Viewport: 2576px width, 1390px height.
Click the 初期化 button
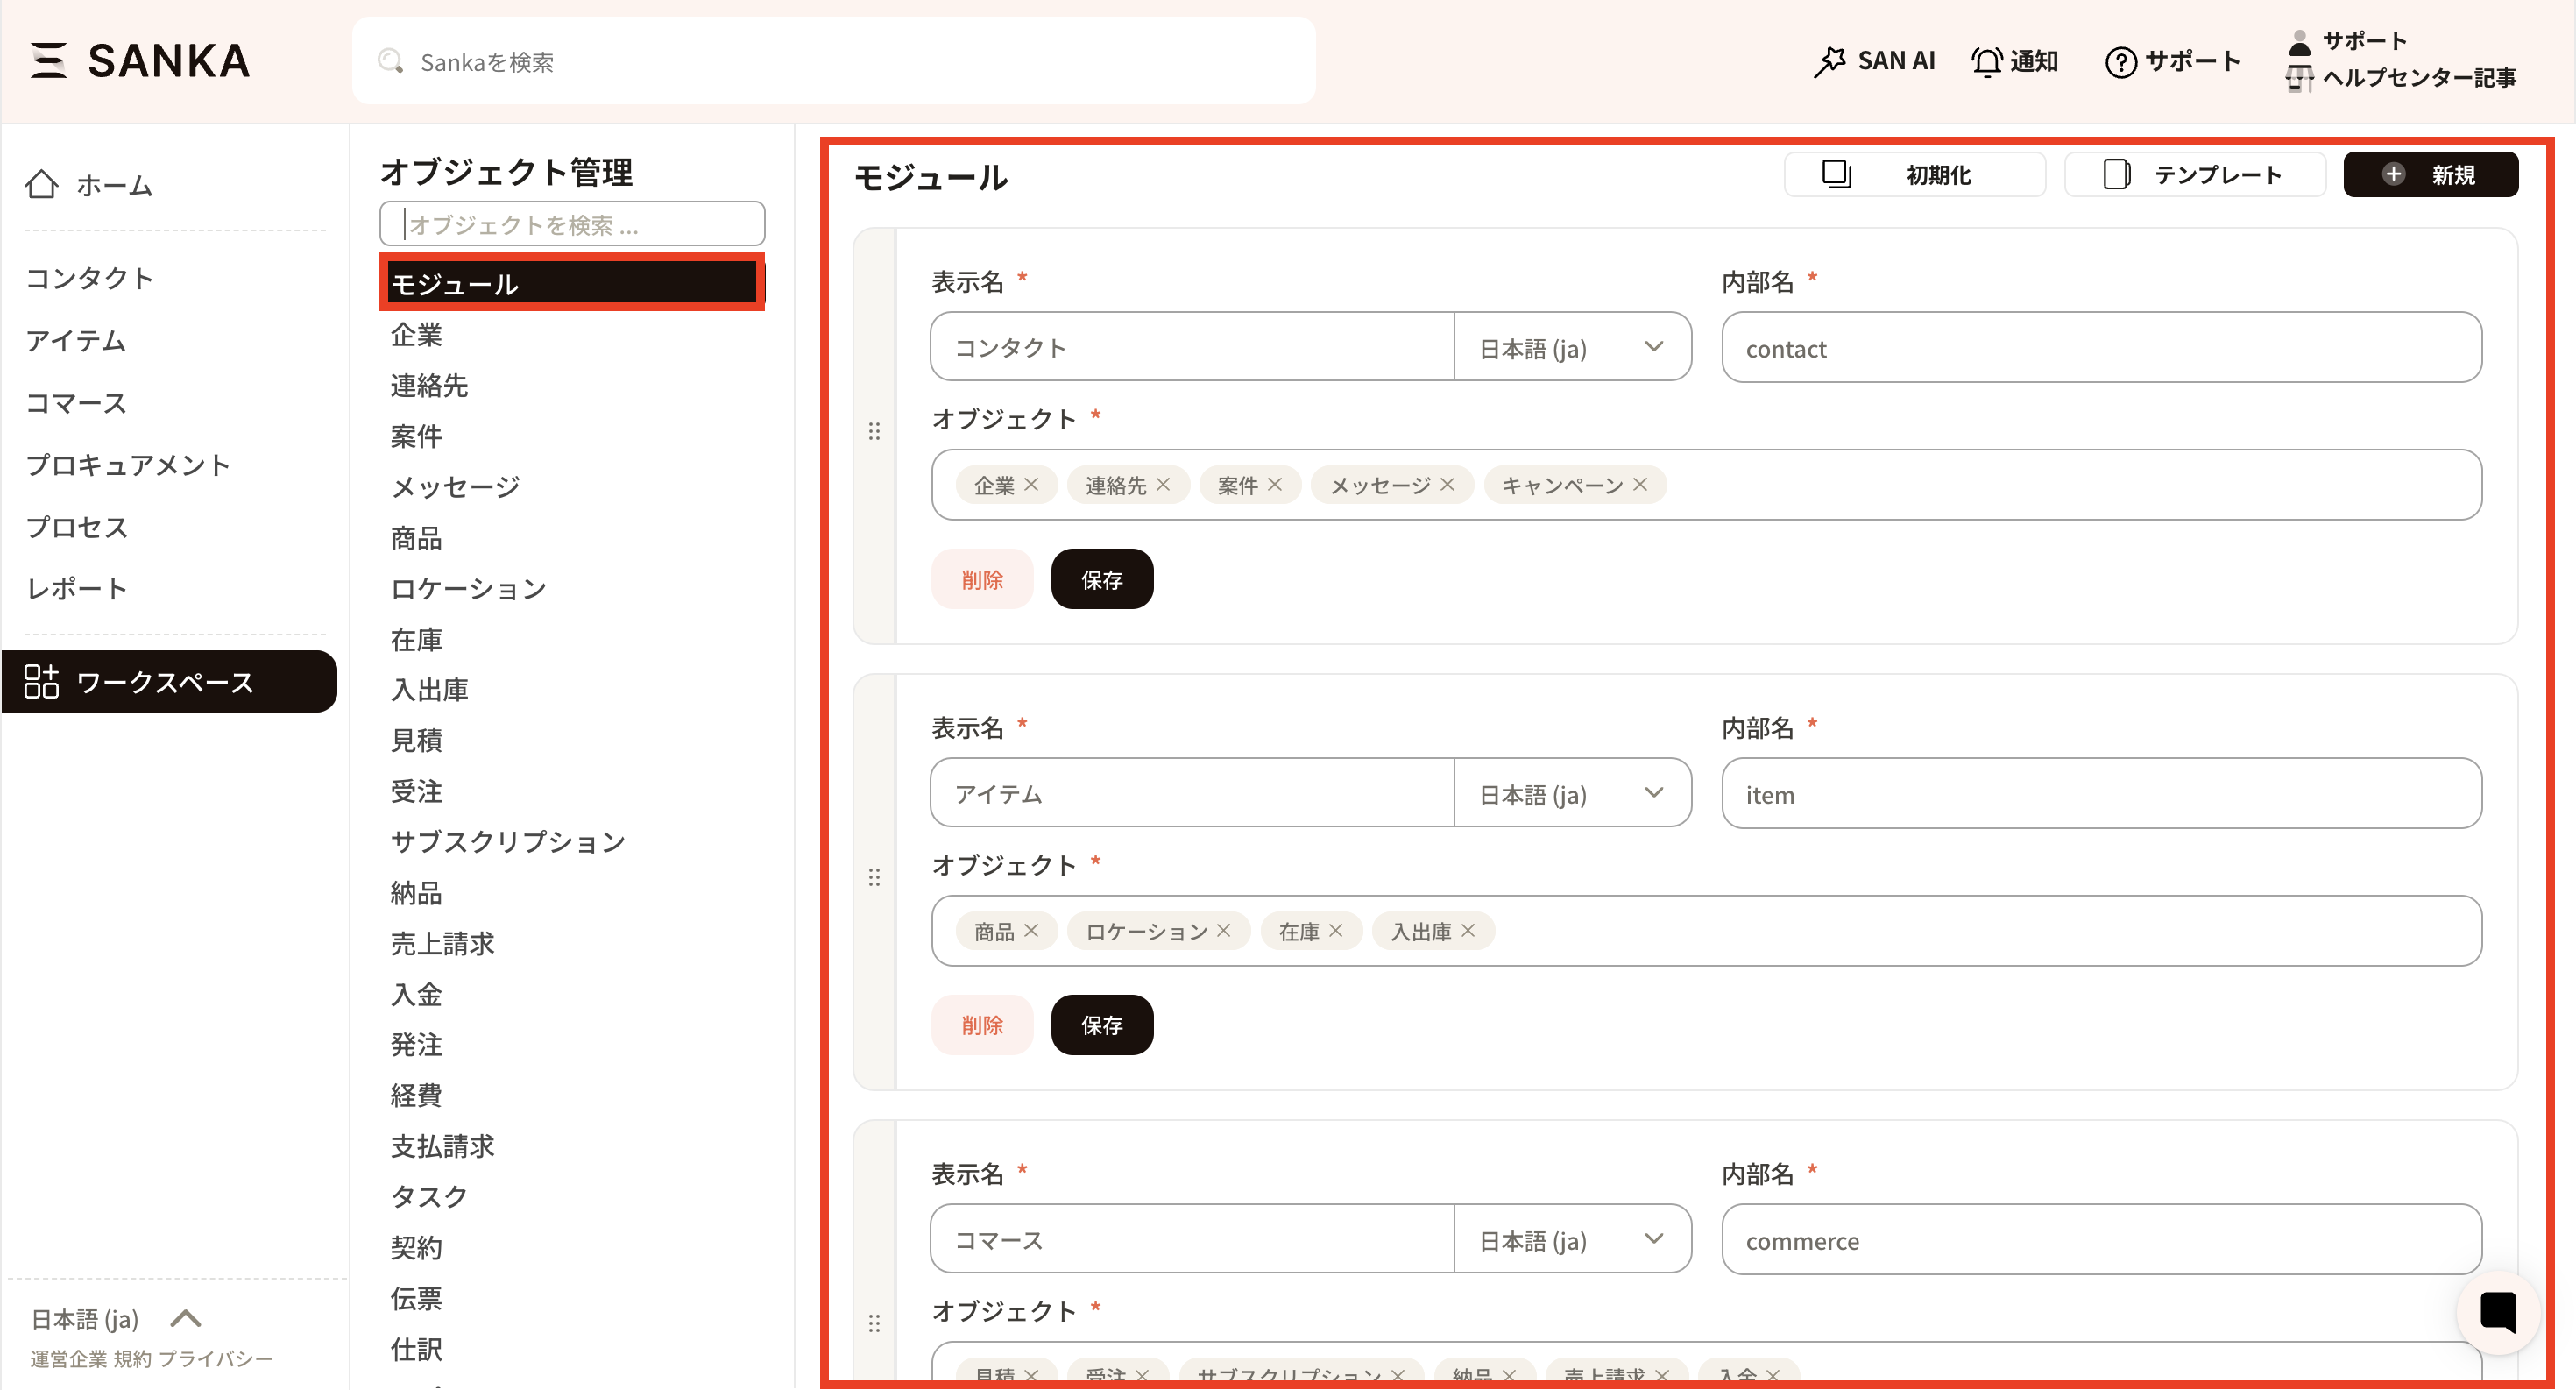click(1914, 174)
